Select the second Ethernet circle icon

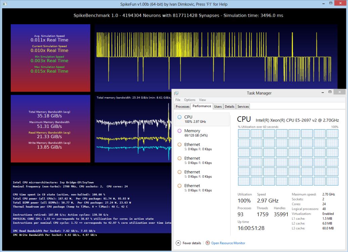pos(180,158)
